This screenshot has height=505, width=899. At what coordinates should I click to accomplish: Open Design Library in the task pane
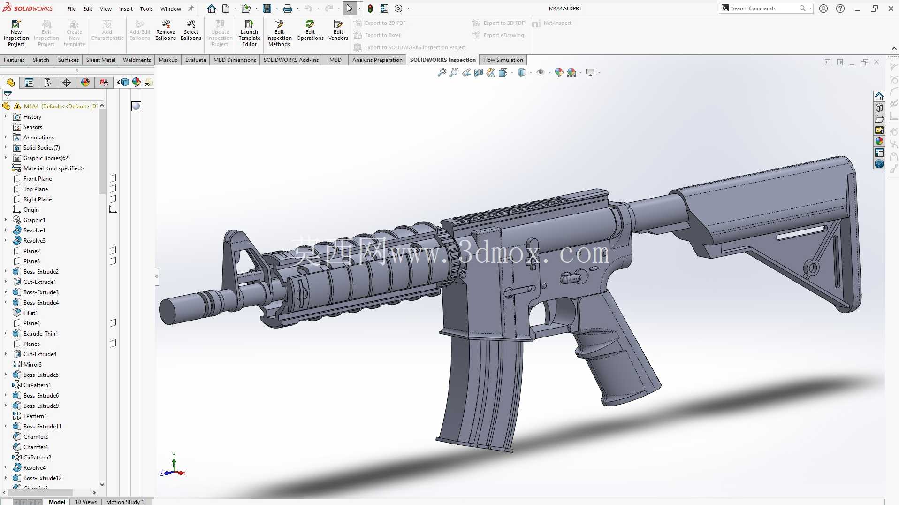[879, 107]
